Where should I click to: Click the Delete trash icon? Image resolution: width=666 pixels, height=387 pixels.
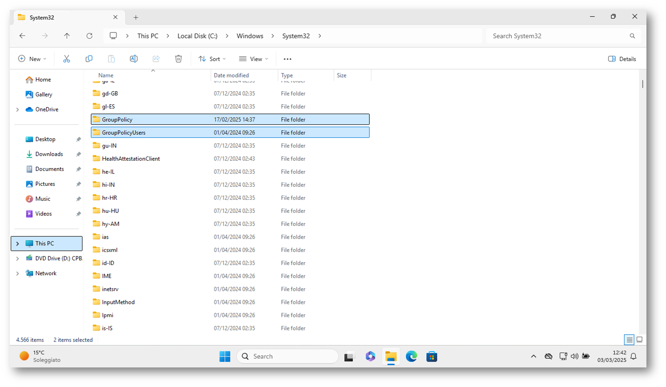(x=178, y=59)
